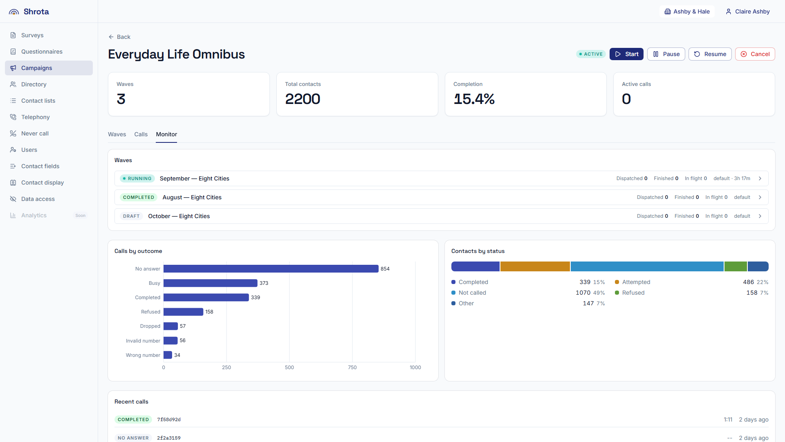Image resolution: width=785 pixels, height=442 pixels.
Task: Open Data access settings
Action: point(49,199)
